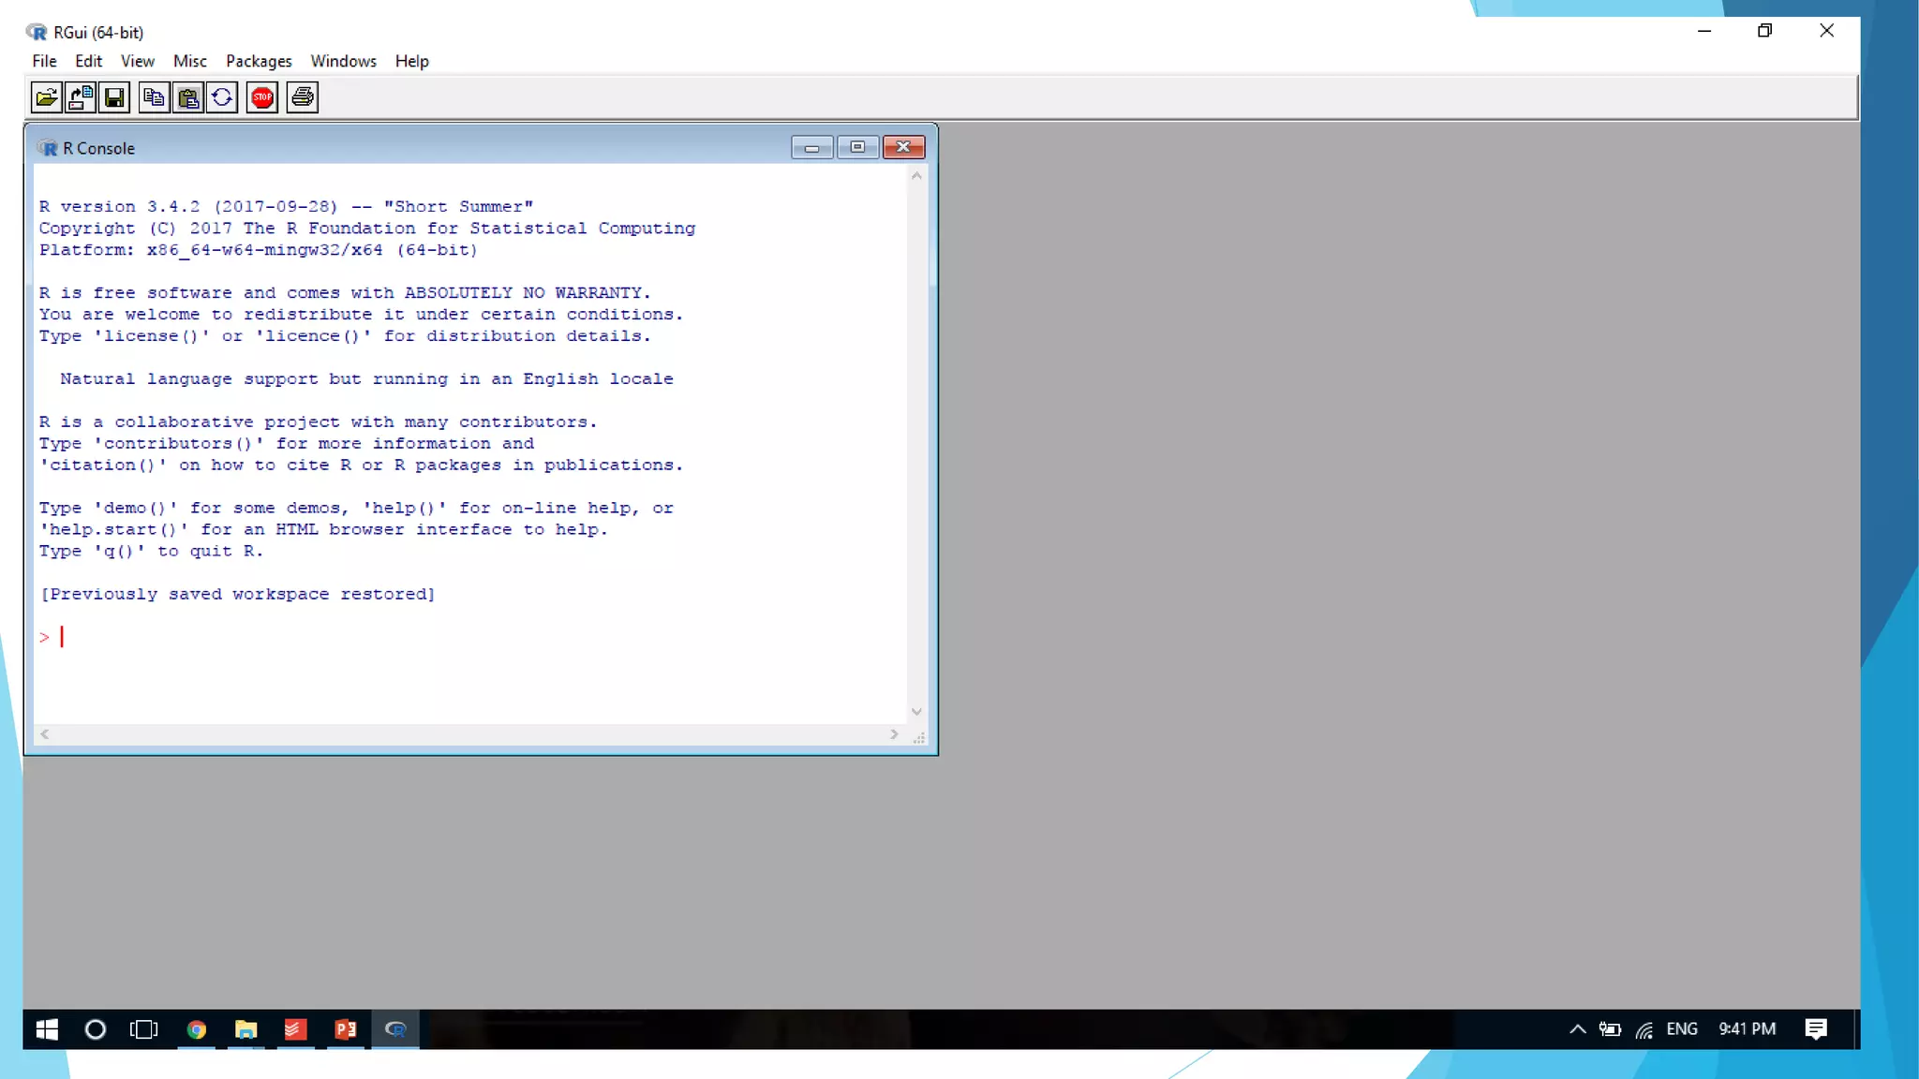Open the Help menu
The height and width of the screenshot is (1079, 1919).
click(411, 61)
